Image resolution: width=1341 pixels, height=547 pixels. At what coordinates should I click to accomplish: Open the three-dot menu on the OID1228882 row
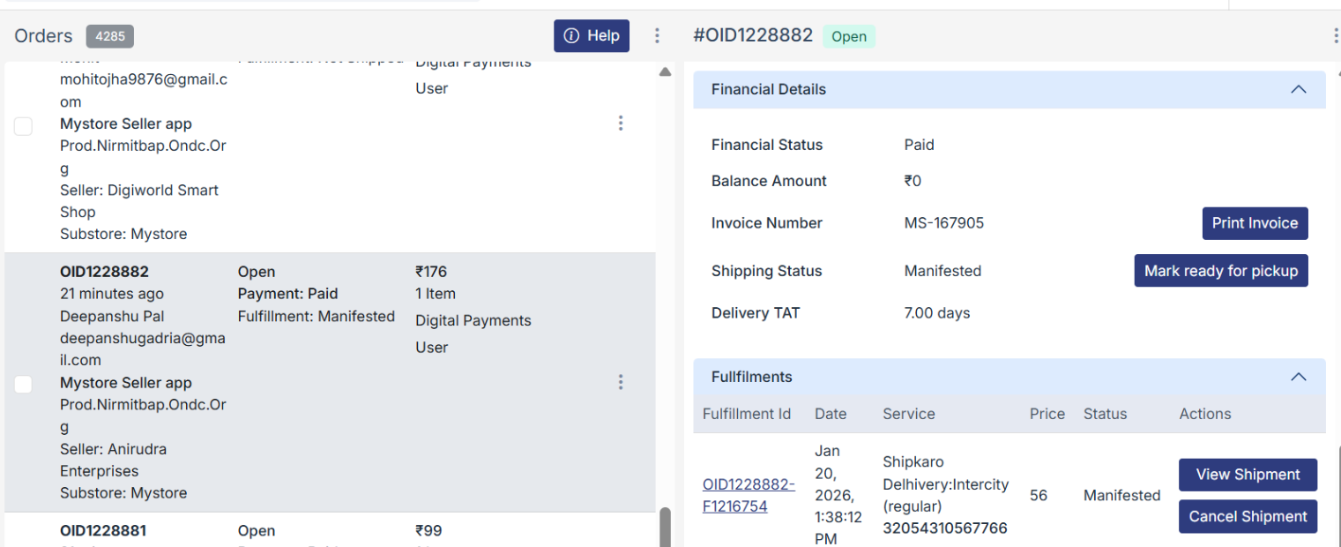tap(621, 382)
